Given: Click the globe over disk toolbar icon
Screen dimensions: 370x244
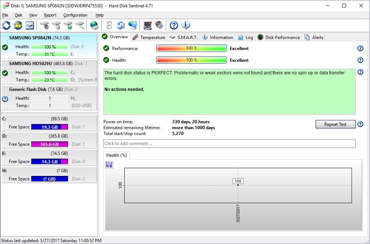Looking at the screenshot, I should [x=95, y=25].
